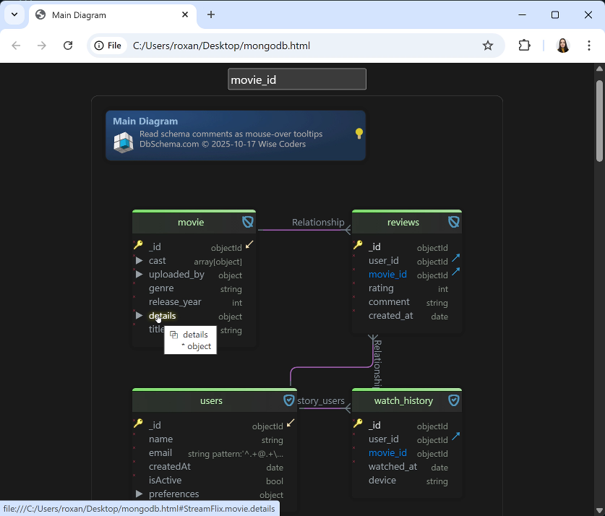This screenshot has height=516, width=605.
Task: Click the watched_at field in watch_history
Action: 392,466
